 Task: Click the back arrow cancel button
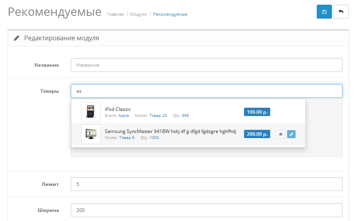341,11
